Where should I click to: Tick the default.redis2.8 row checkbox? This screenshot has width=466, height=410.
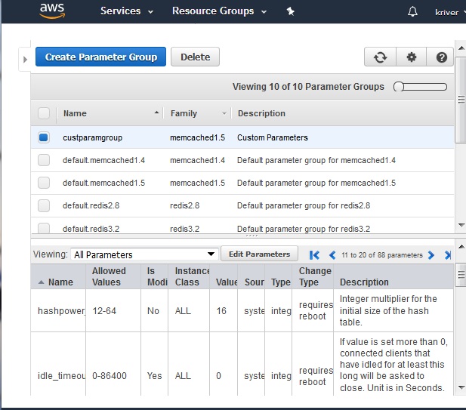44,205
